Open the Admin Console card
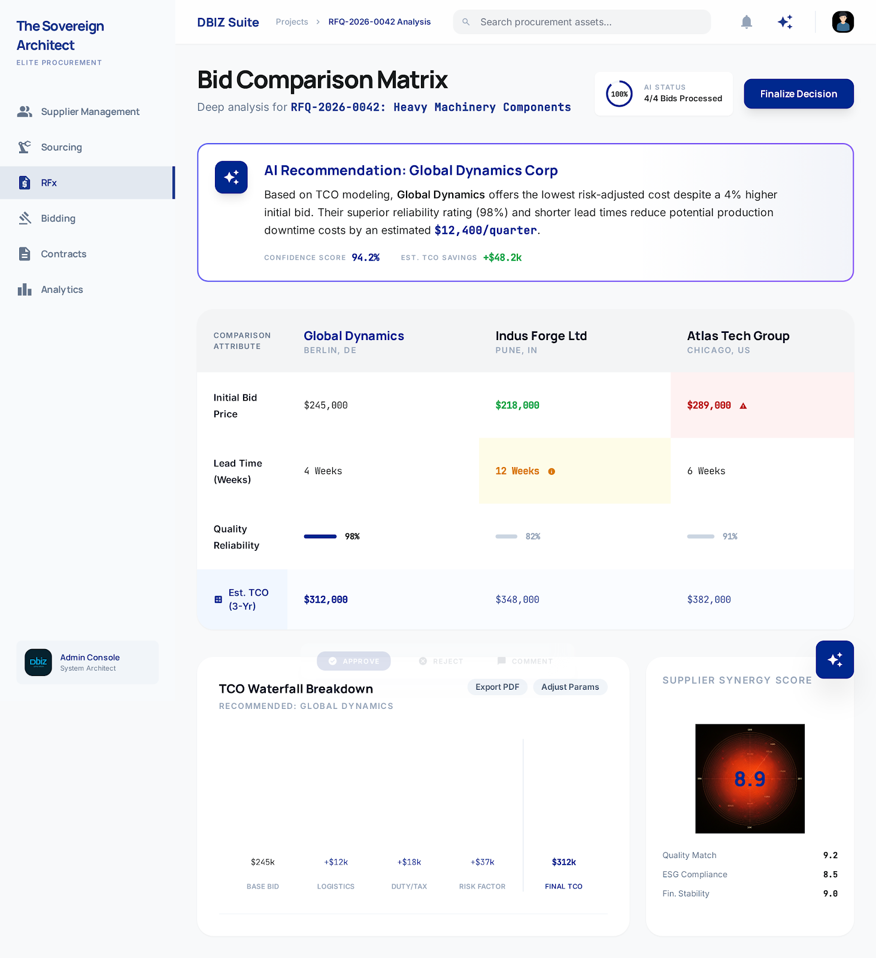Image resolution: width=876 pixels, height=958 pixels. [87, 662]
